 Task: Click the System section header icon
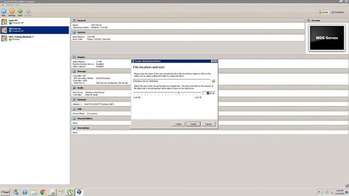74,32
